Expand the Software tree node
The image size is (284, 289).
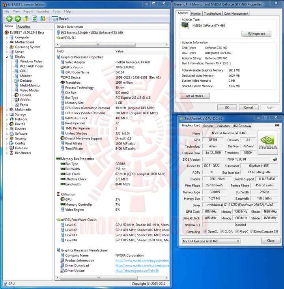[x=7, y=134]
